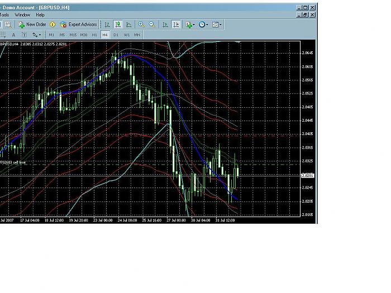
Task: Click the 31 Jul 12:00 time label
Action: 225,220
